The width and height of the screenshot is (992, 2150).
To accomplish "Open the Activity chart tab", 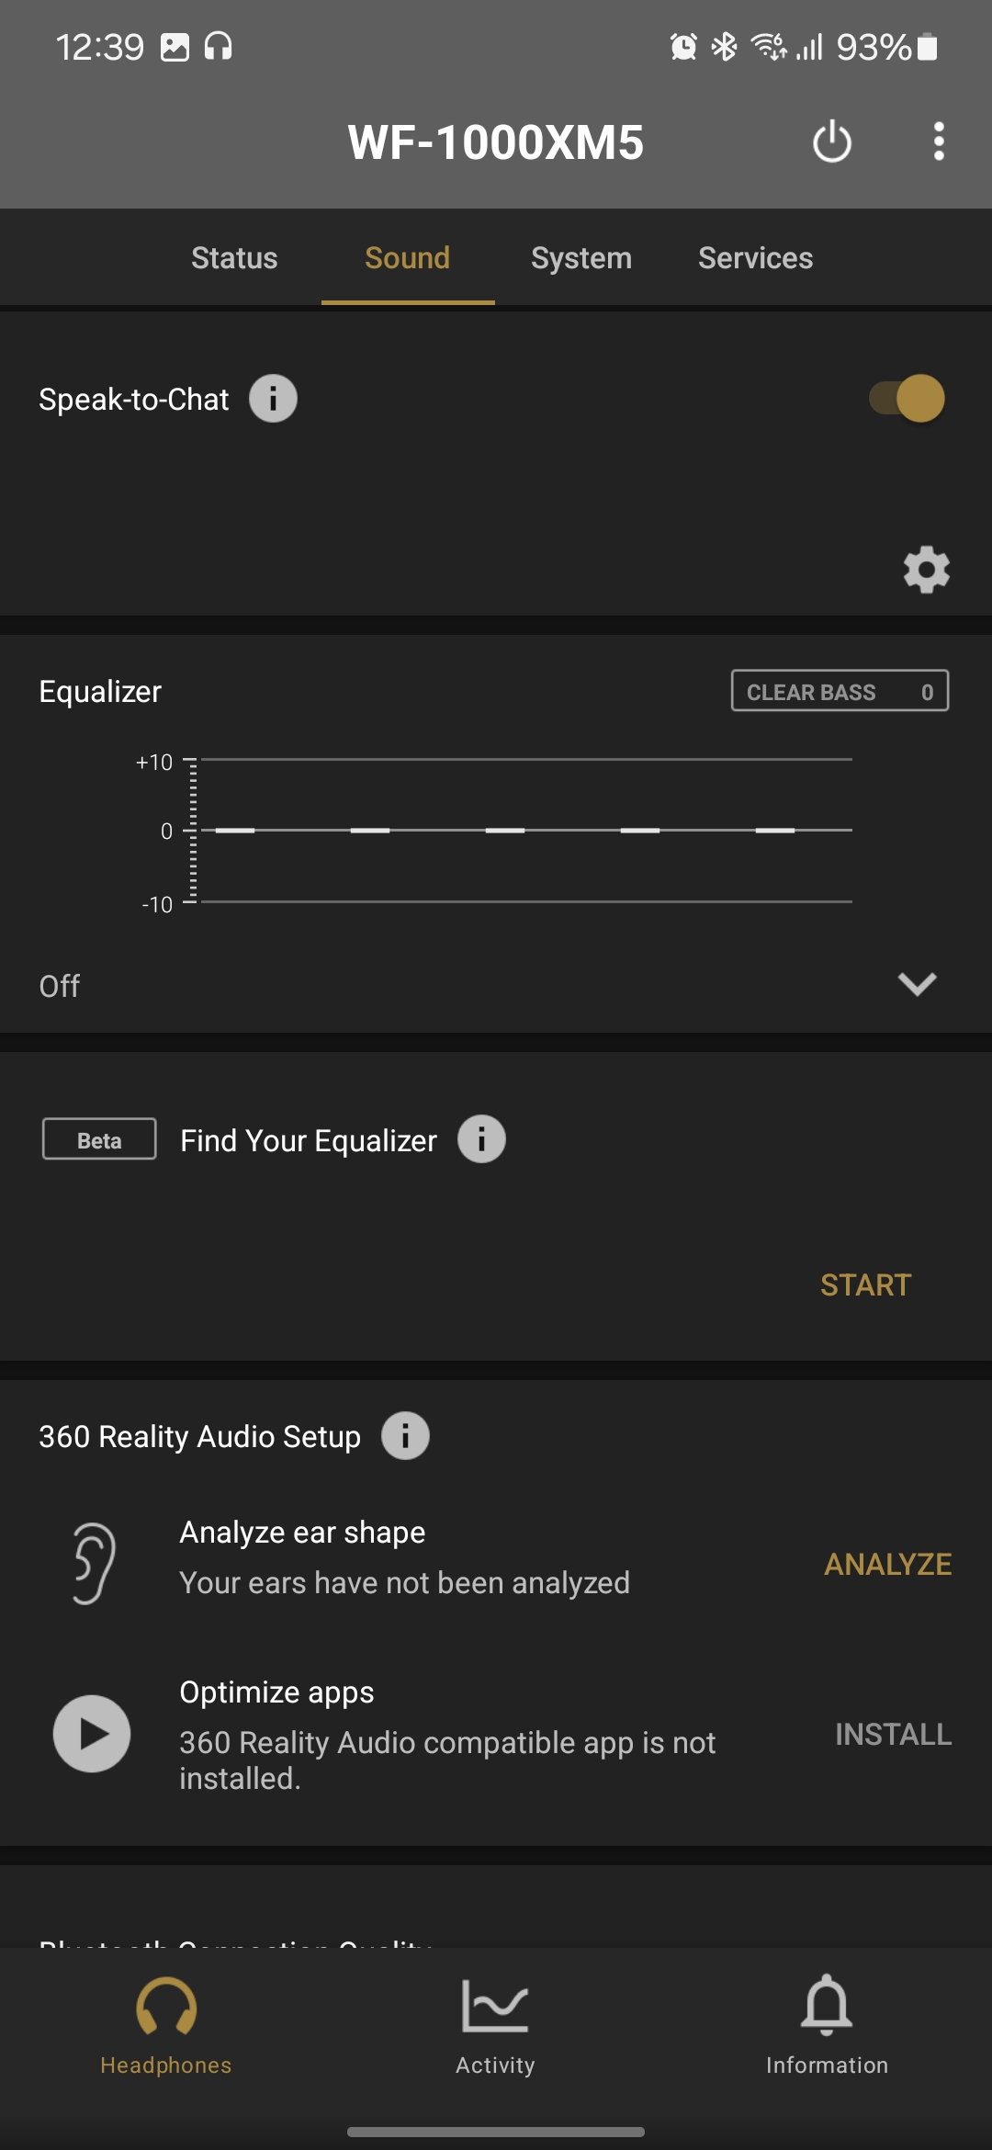I will click(x=495, y=2026).
